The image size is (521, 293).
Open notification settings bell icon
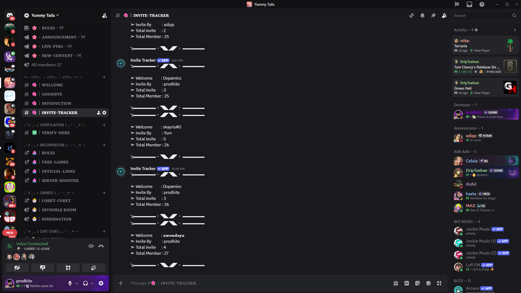pos(422,15)
